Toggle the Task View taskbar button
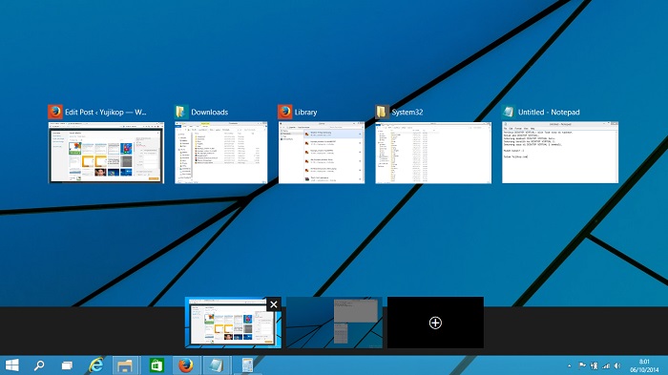 (67, 365)
